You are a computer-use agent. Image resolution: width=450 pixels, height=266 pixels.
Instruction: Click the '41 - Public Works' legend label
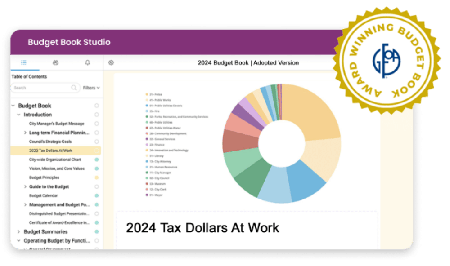[160, 100]
